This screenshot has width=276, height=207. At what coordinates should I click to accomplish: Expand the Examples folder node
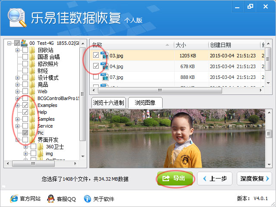(17, 105)
